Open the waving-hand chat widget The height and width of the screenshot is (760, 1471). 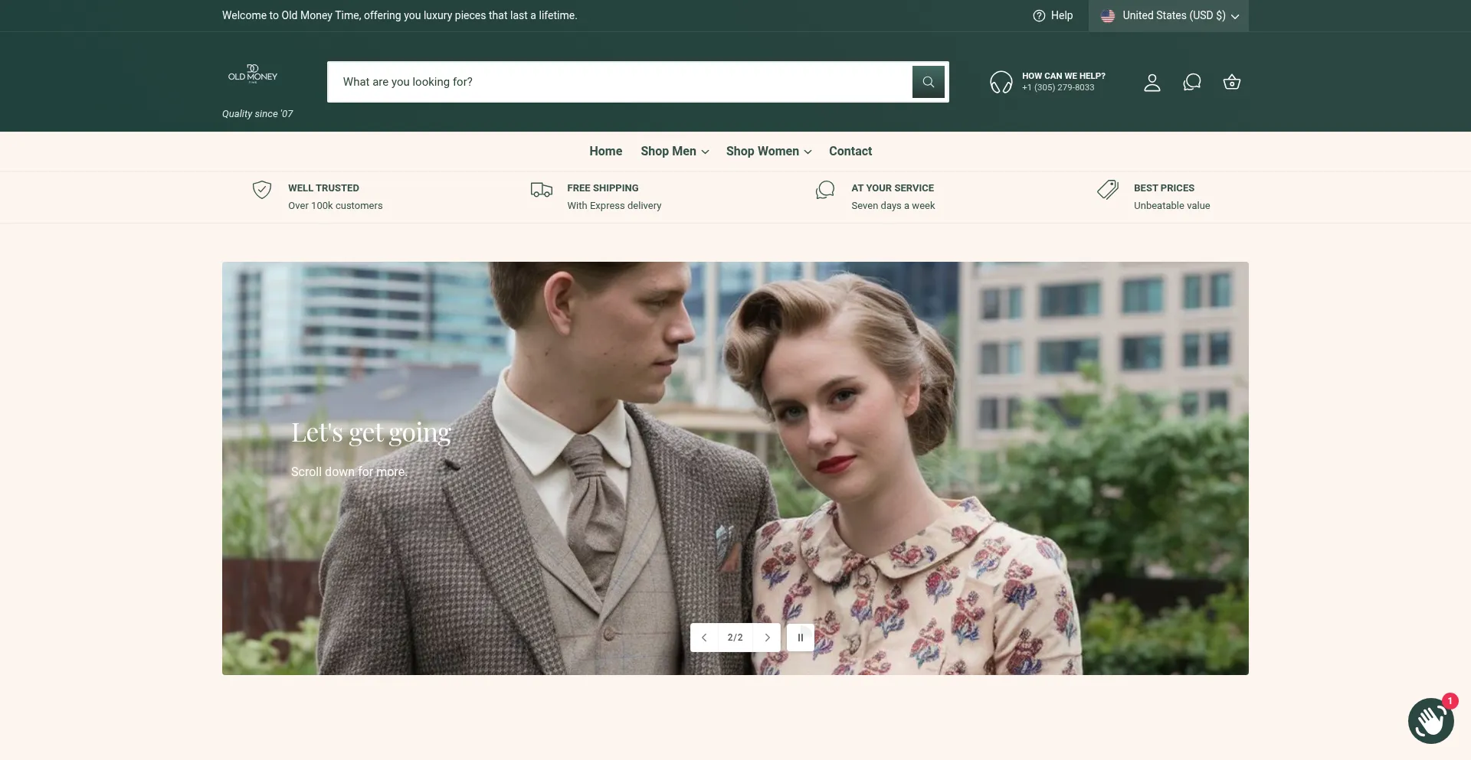coord(1431,720)
